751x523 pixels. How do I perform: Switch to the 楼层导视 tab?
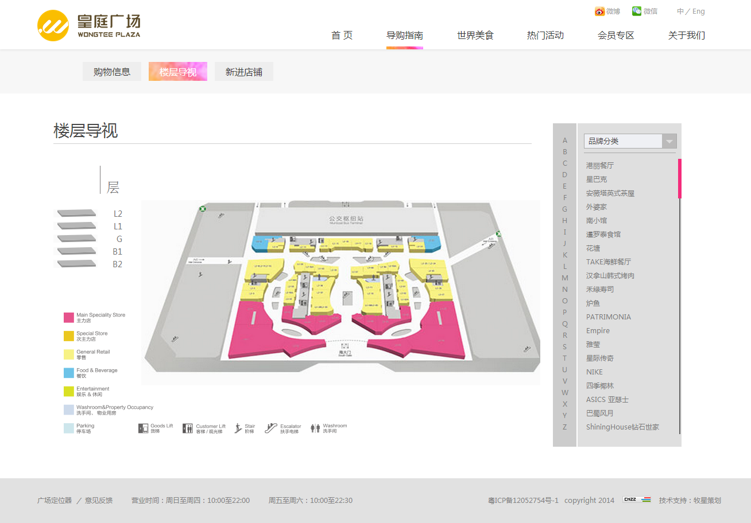coord(177,71)
